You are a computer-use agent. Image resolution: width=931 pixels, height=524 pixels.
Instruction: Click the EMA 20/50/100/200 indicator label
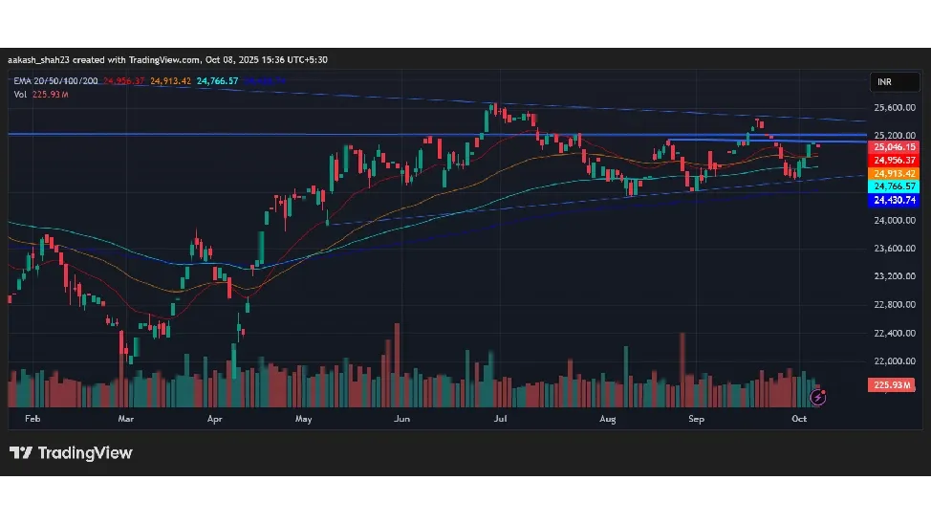[55, 81]
